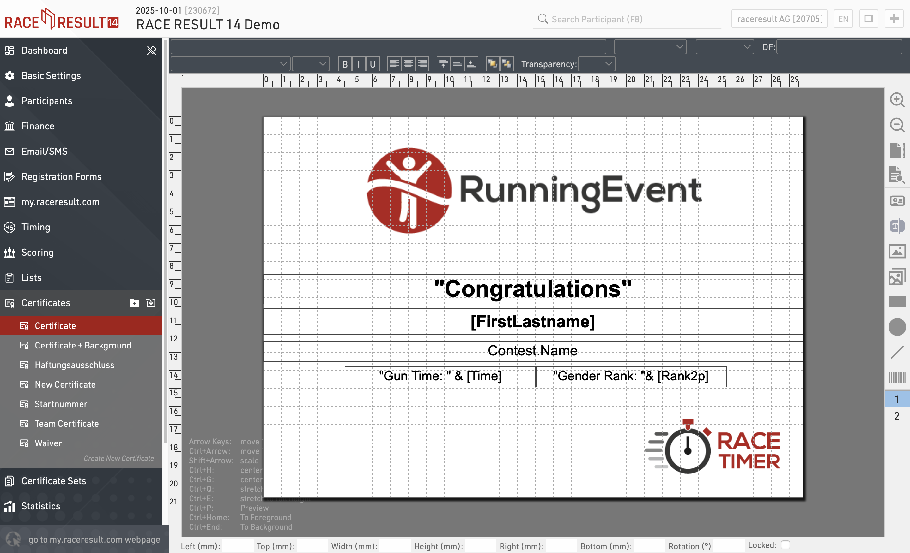Open the font name dropdown

[230, 64]
